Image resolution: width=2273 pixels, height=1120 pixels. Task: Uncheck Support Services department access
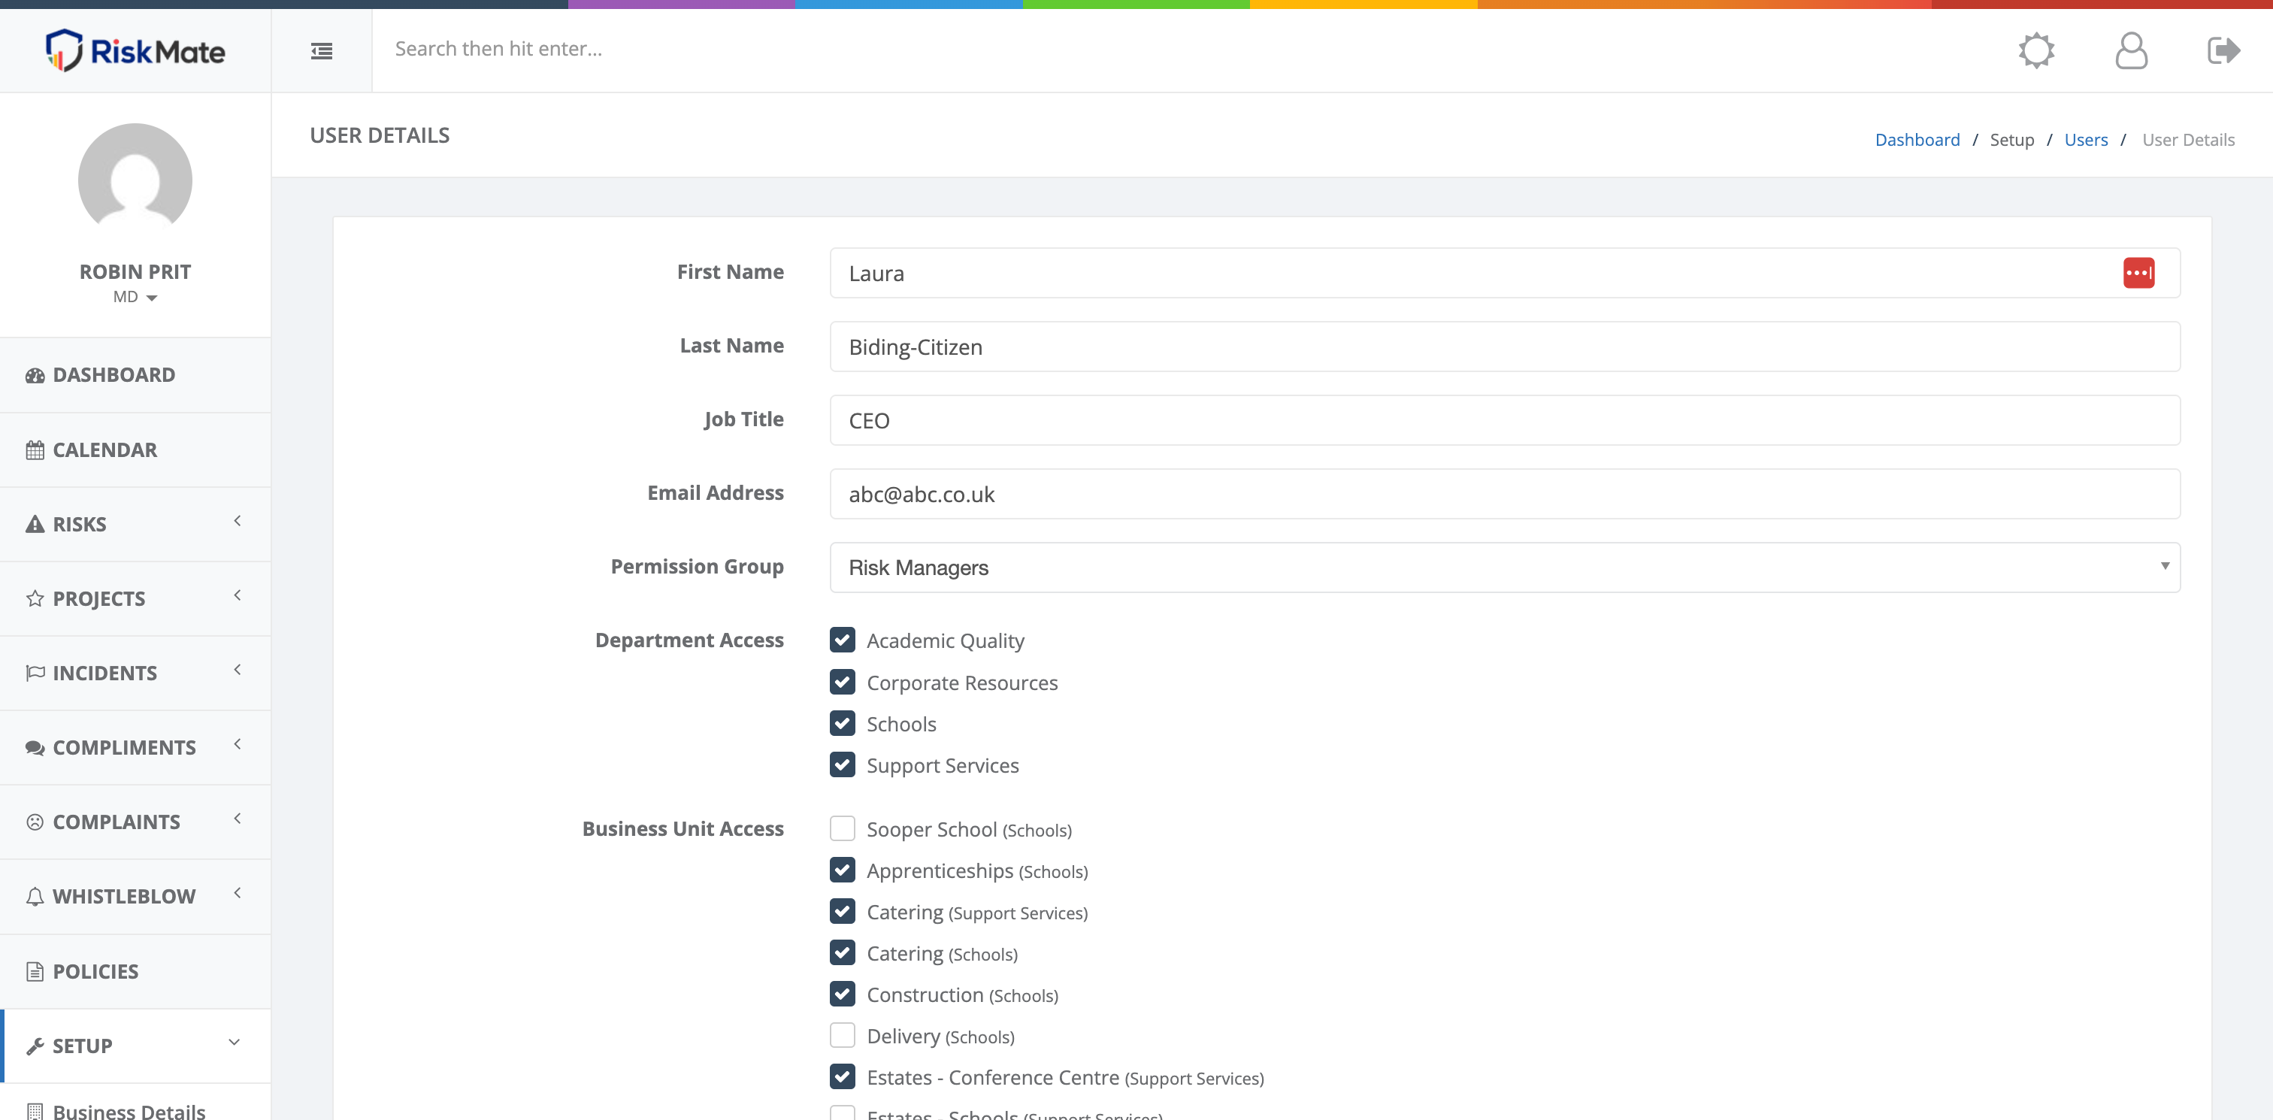tap(842, 764)
